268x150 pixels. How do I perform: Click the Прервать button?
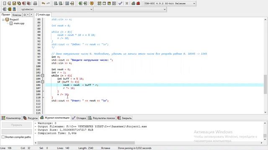tap(17, 125)
